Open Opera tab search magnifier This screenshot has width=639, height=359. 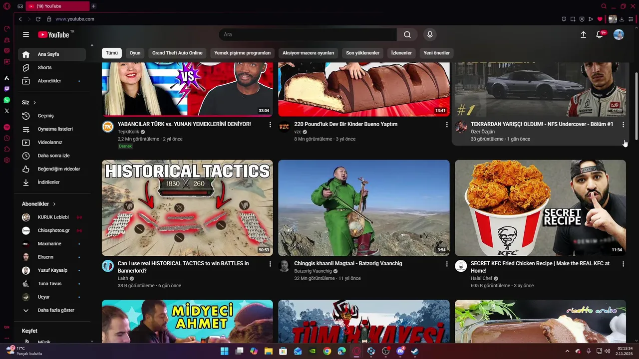click(604, 6)
